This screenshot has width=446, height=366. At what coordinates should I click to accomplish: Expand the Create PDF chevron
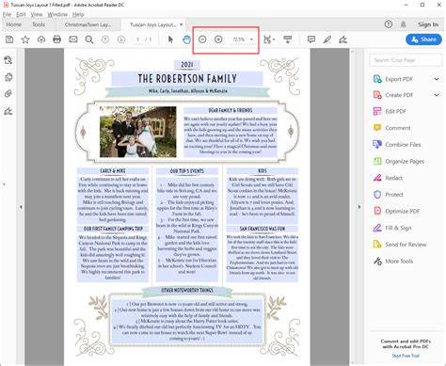tap(437, 95)
